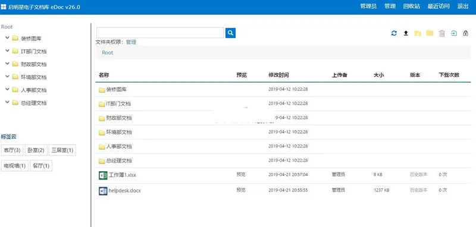Click the 修改时间 column header

coord(278,75)
